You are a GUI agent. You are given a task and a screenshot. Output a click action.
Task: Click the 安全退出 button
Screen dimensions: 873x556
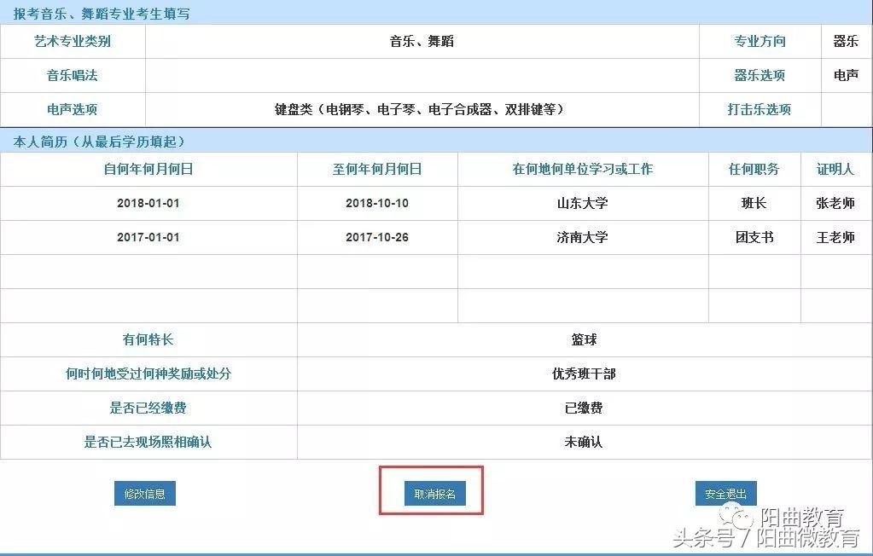pyautogui.click(x=725, y=493)
